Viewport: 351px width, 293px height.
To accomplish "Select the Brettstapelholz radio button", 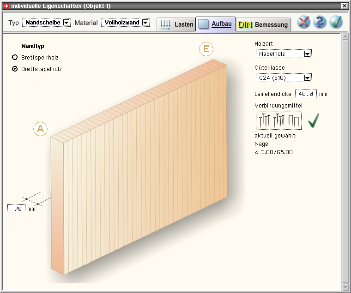I will pos(15,69).
